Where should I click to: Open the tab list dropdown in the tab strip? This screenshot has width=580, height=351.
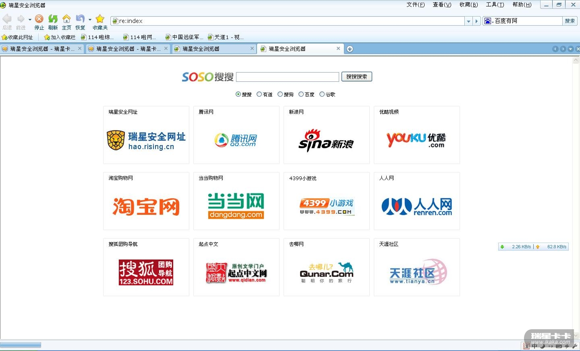[570, 49]
